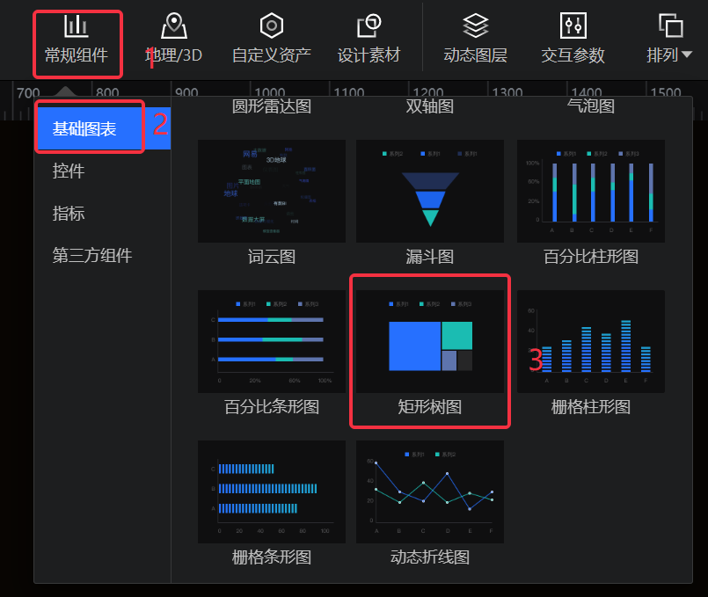The width and height of the screenshot is (708, 597).
Task: Expand the 排列 arrange dropdown
Action: pyautogui.click(x=669, y=55)
